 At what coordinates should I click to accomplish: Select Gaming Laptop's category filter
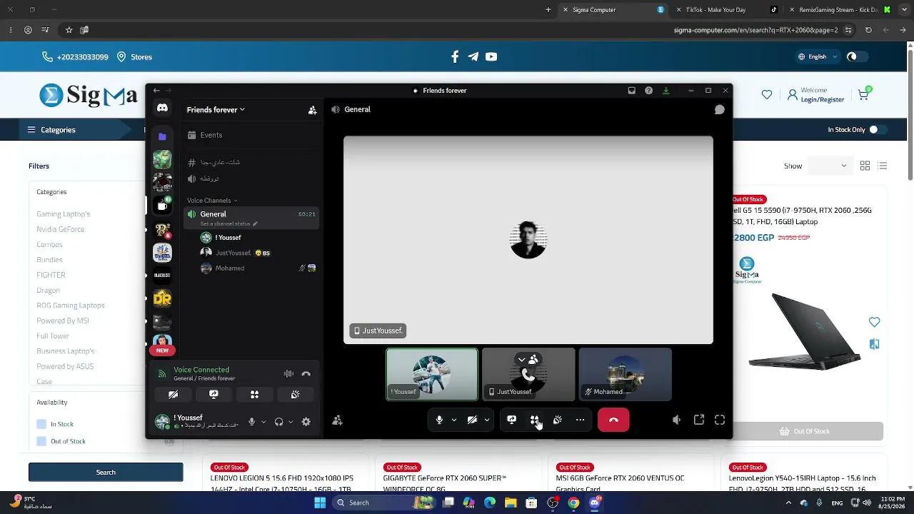pos(64,214)
